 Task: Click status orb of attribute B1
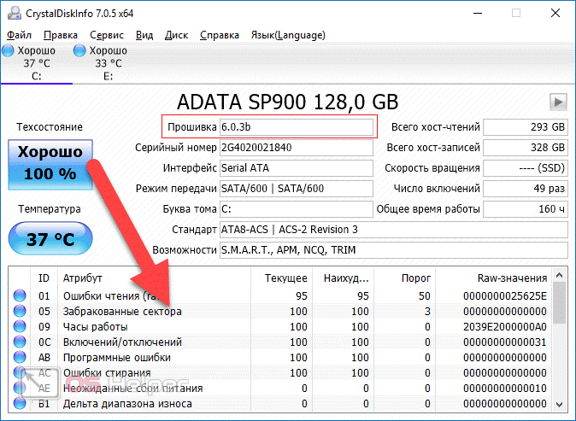click(x=20, y=403)
